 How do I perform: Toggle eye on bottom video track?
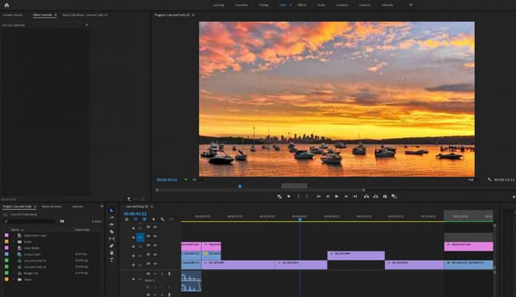pyautogui.click(x=155, y=263)
